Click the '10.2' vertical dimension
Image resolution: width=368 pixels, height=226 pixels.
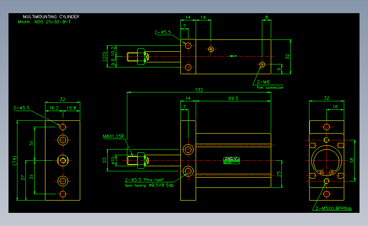(x=113, y=51)
